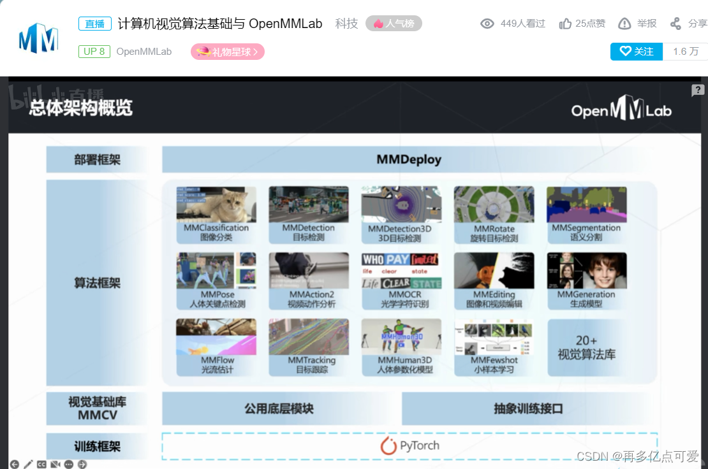The width and height of the screenshot is (708, 469).
Task: Click the MMSegmentation thumbnail
Action: pos(587,205)
